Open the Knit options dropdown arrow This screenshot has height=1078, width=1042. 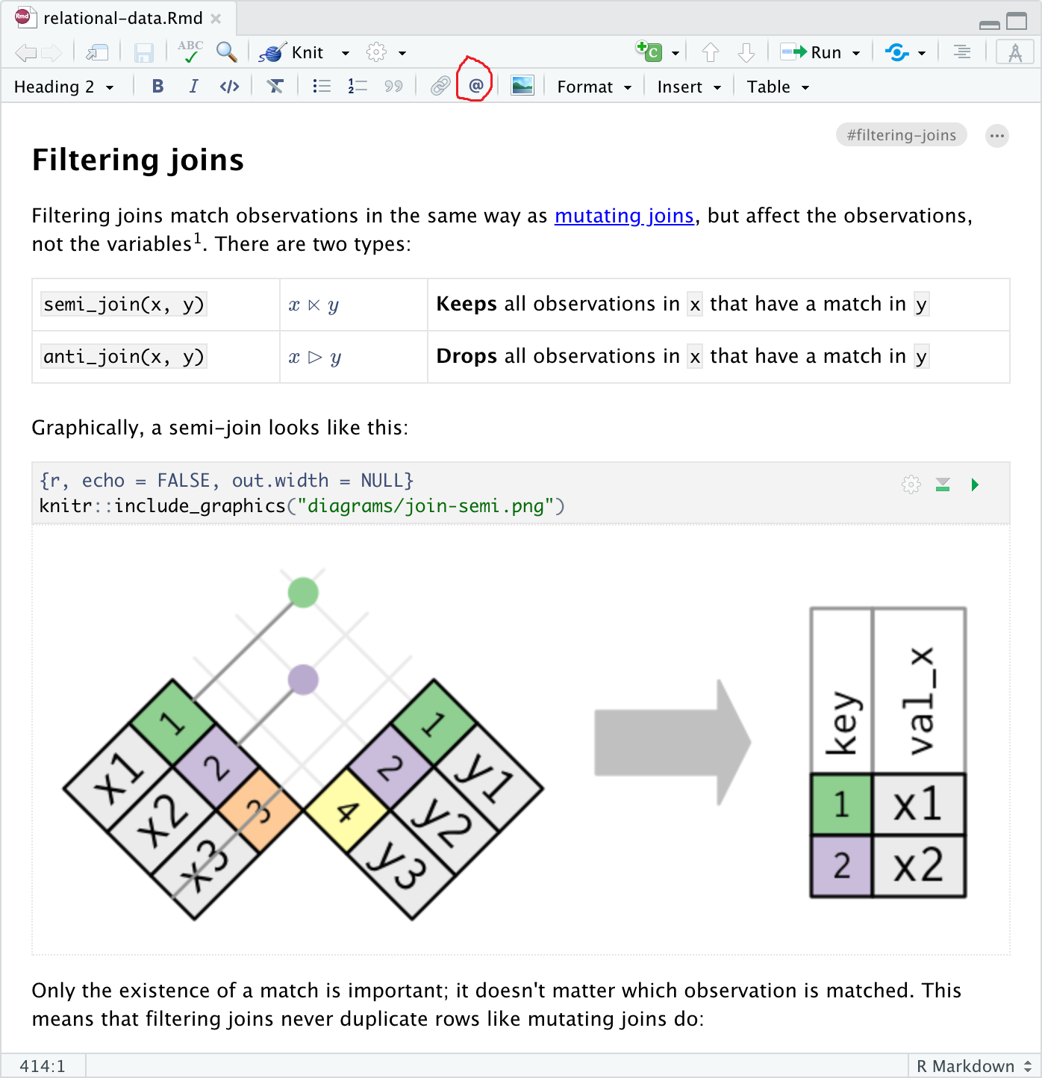click(x=346, y=53)
